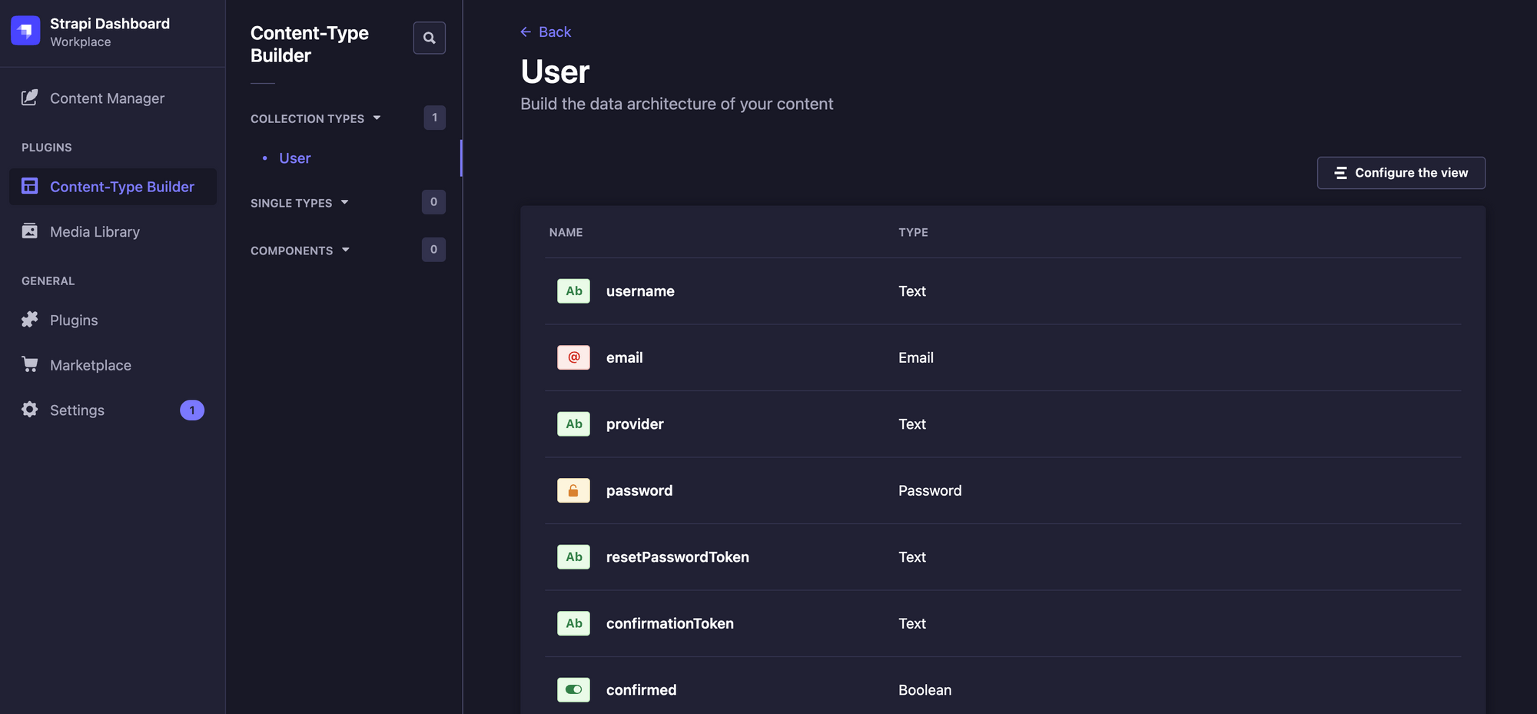Click the search icon in Content-Type Builder

click(x=429, y=37)
